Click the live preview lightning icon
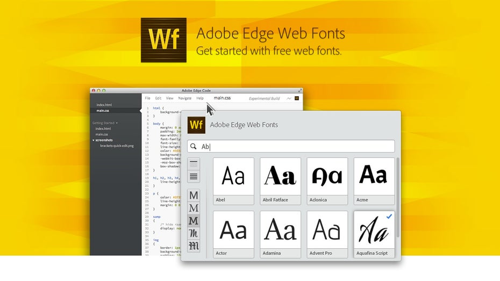The image size is (500, 281). pos(289,98)
